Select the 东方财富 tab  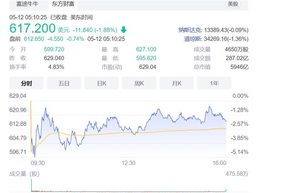pyautogui.click(x=62, y=4)
